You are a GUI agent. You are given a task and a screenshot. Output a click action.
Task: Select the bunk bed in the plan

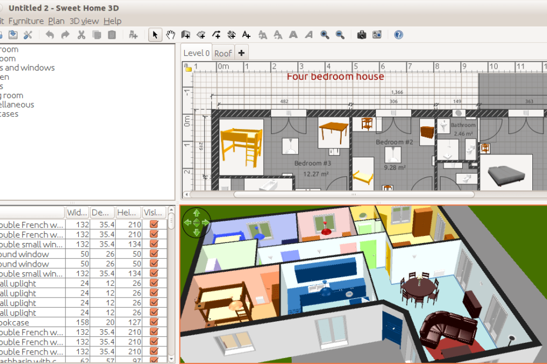(241, 147)
